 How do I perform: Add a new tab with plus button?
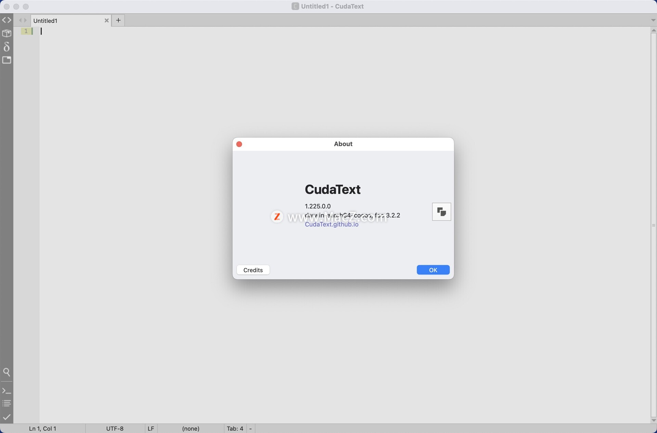point(118,20)
